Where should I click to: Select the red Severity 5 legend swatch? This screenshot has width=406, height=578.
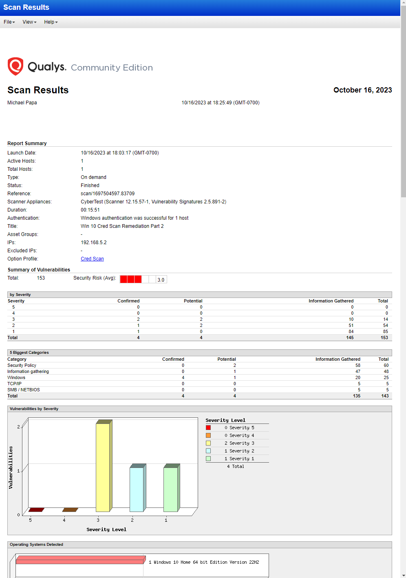208,427
